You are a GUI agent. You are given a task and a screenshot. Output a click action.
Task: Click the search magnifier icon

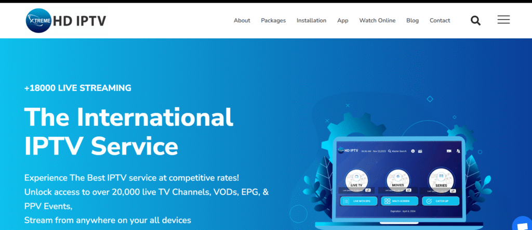[x=475, y=21]
